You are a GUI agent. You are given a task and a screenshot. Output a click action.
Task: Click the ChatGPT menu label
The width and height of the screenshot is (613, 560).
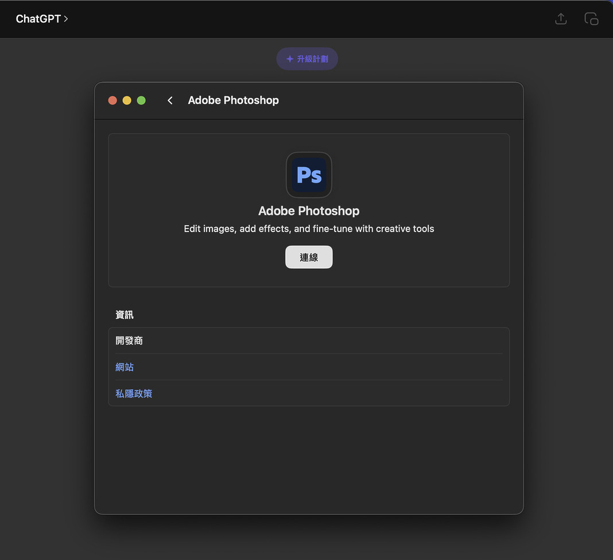tap(38, 18)
